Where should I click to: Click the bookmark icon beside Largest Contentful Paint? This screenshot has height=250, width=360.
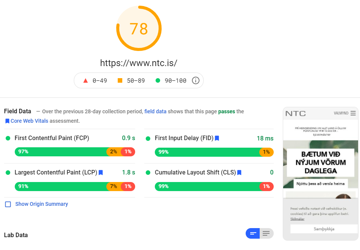point(101,173)
